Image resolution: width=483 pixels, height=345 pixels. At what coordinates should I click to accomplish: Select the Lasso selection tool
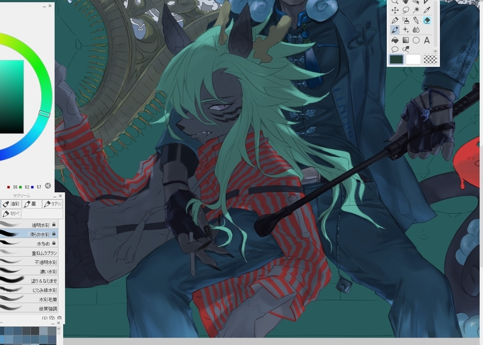coord(406,10)
